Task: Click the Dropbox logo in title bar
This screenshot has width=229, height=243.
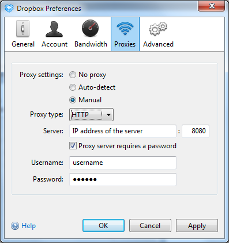Action: click(x=9, y=8)
